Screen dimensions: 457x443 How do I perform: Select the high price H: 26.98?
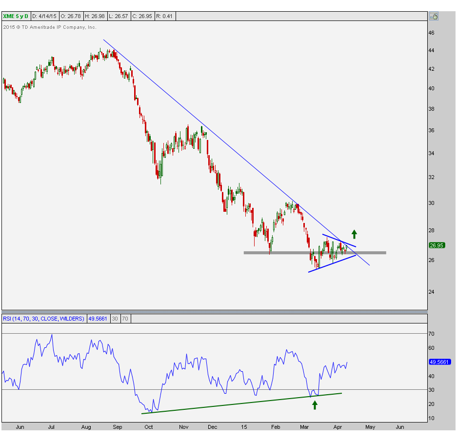click(95, 16)
